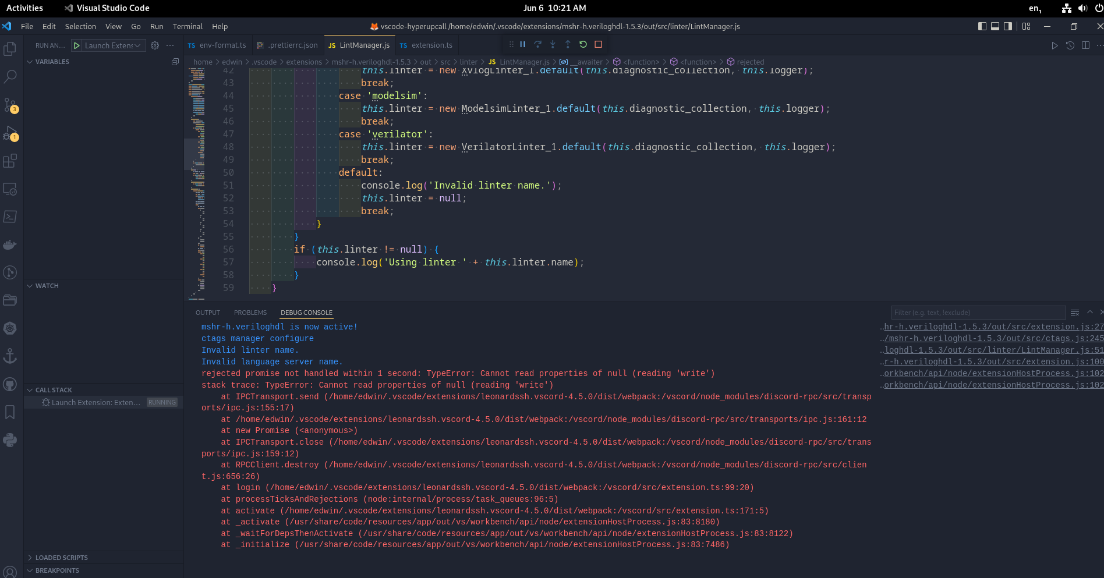
Task: Click linter in the breadcrumb path
Action: click(469, 62)
